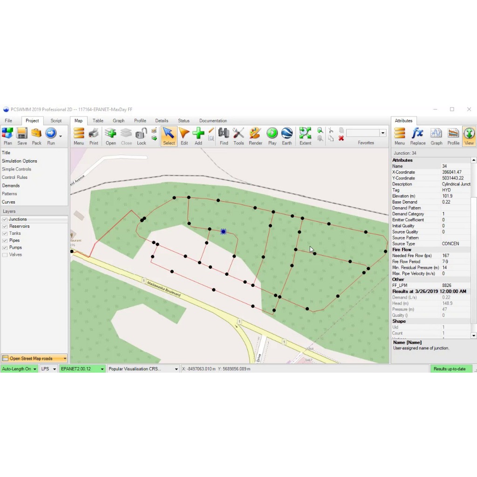Toggle the Pumps layer checkbox
477x477 pixels.
(5, 248)
